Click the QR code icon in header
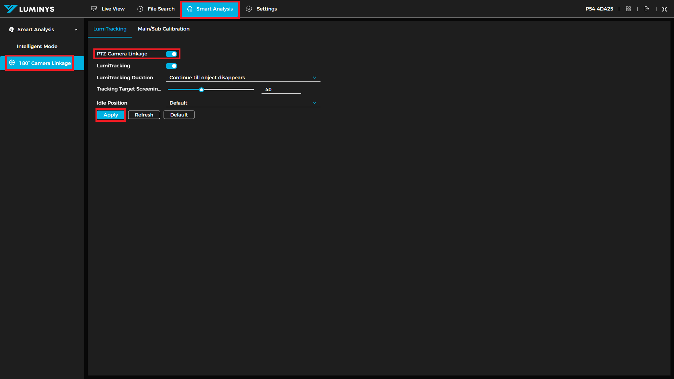This screenshot has height=379, width=674. 628,9
